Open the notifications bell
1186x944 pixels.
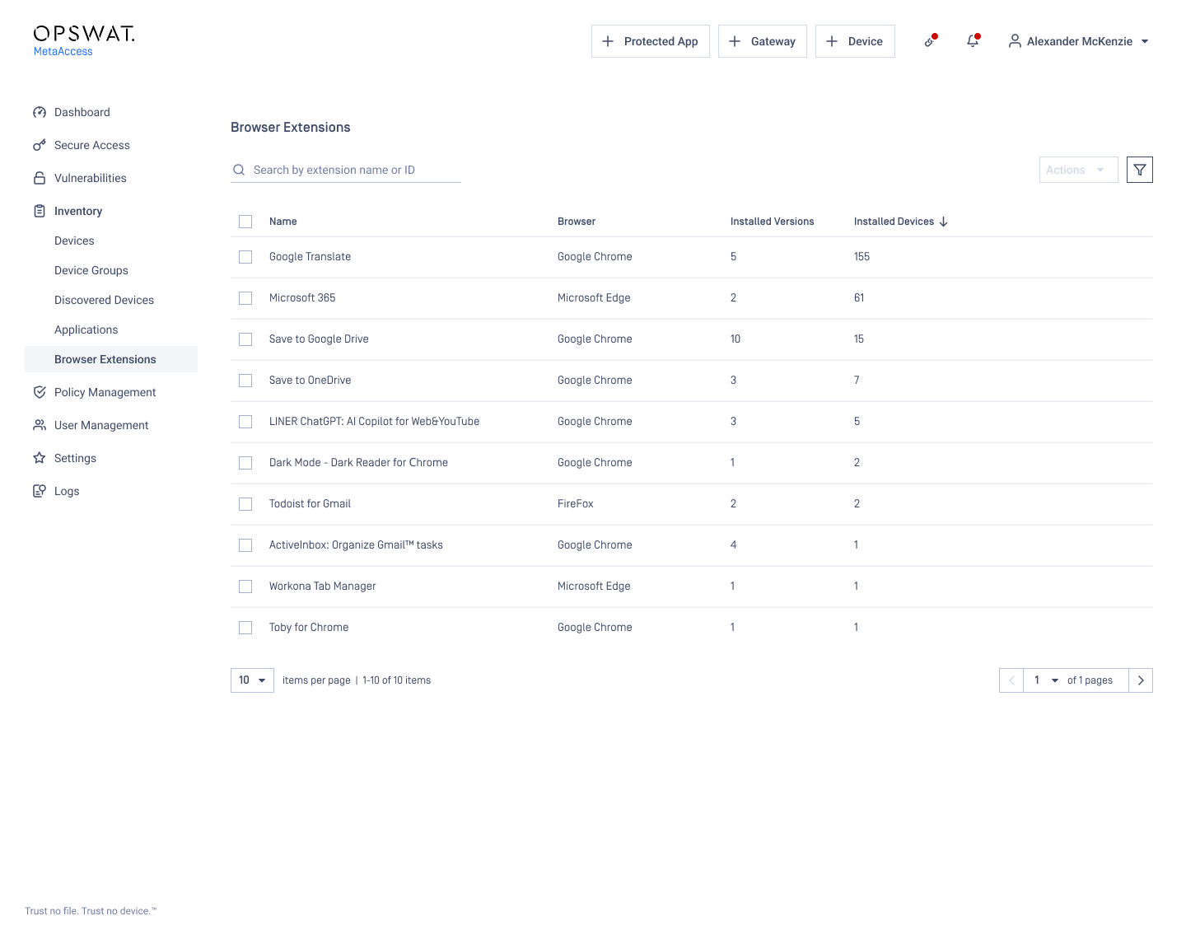pos(973,41)
